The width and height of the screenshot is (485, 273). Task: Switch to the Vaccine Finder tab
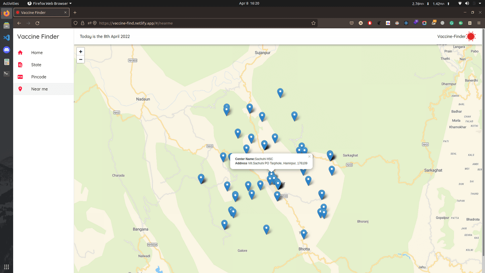click(x=41, y=12)
